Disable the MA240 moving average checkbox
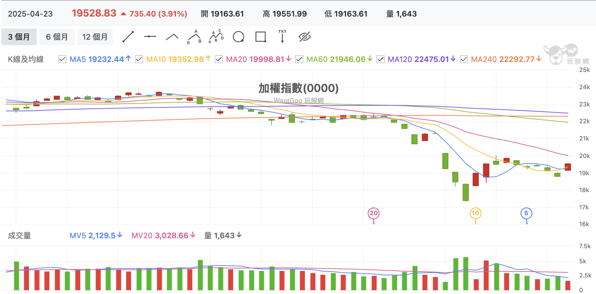596x294 pixels. point(464,59)
